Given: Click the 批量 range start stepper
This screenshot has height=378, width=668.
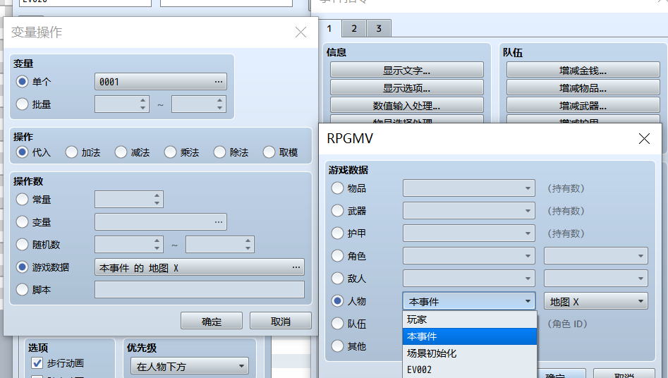Looking at the screenshot, I should coord(122,104).
